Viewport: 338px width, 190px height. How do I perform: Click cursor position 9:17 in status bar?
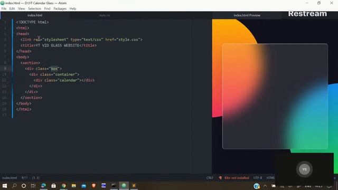tap(24, 178)
